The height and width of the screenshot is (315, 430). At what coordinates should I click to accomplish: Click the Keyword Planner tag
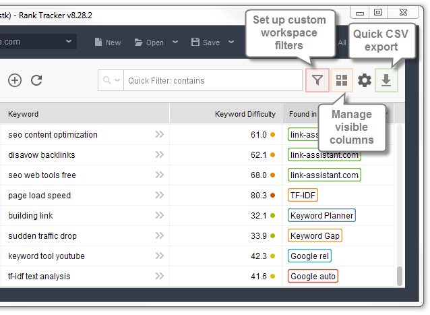(x=321, y=215)
